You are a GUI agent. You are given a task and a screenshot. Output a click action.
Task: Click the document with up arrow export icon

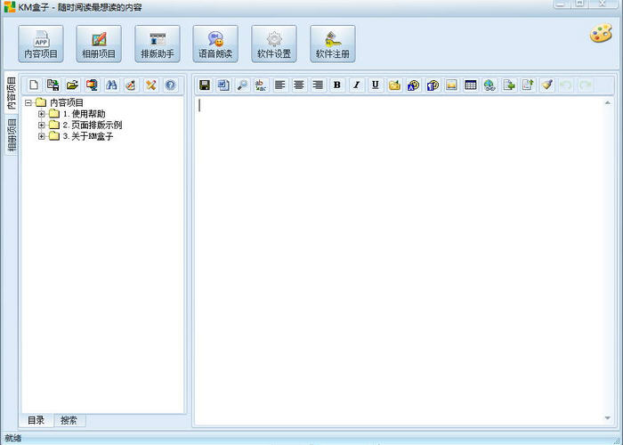pos(528,85)
